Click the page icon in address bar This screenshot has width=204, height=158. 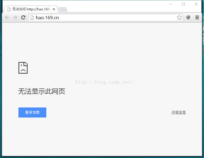32,17
